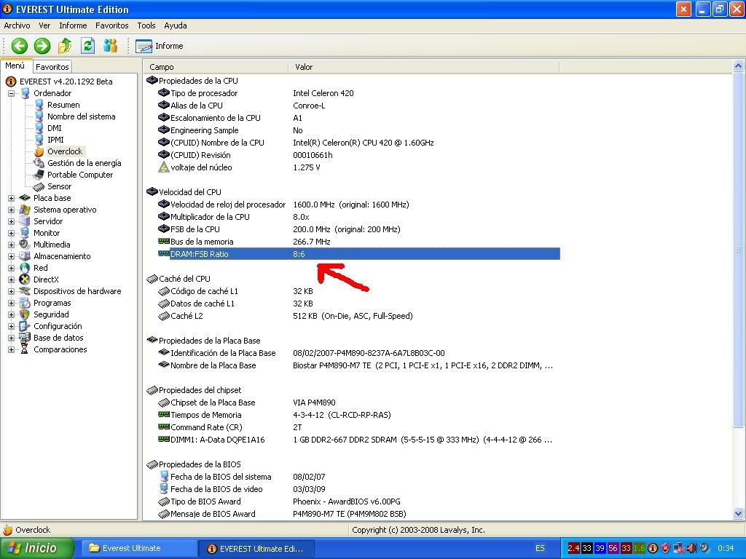
Task: Select the DMI tree item
Action: click(x=54, y=128)
